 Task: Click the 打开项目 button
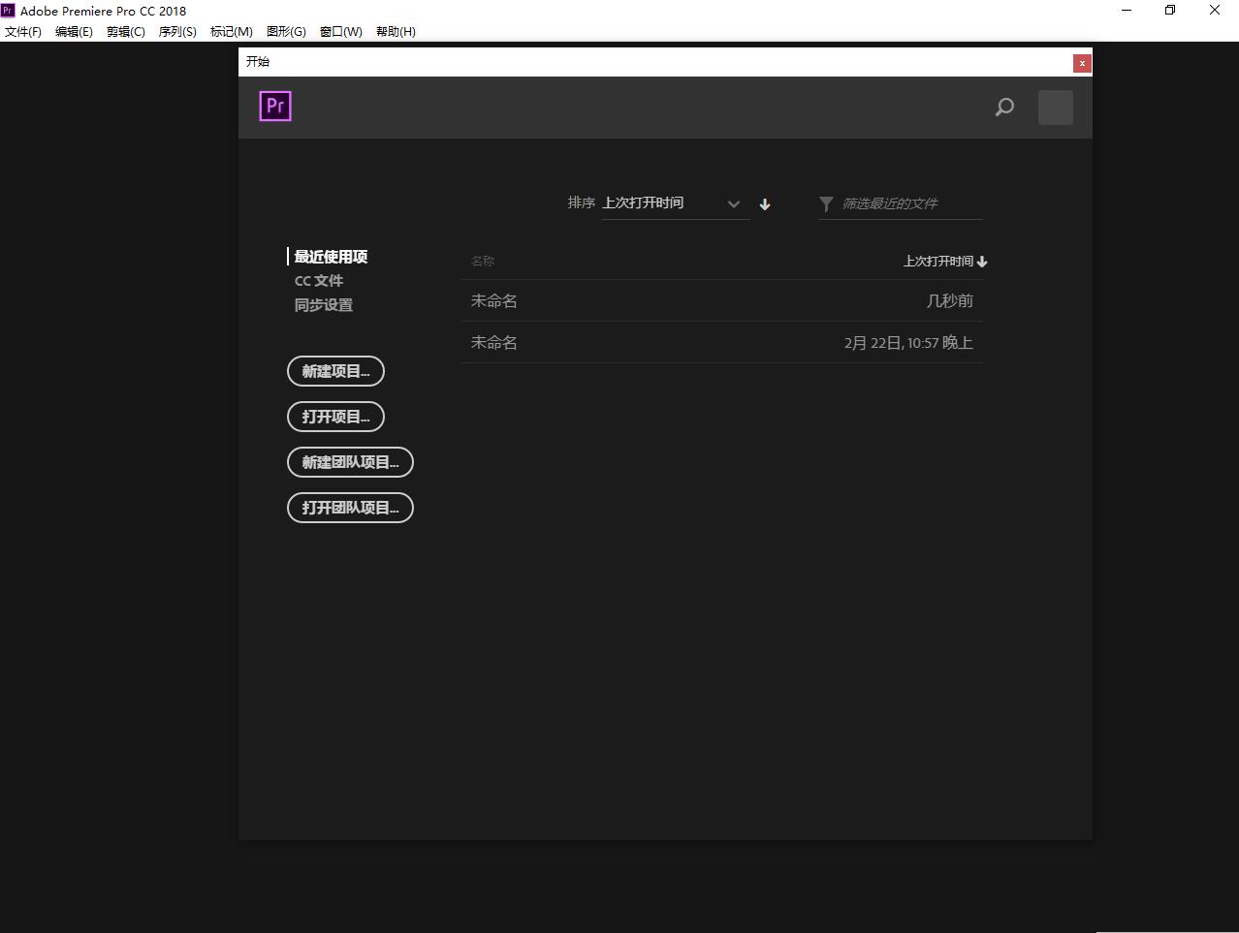pyautogui.click(x=335, y=417)
